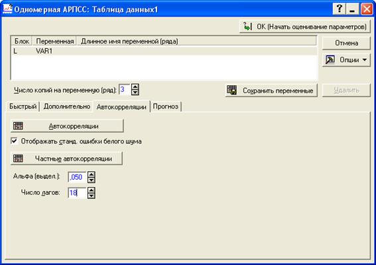Image resolution: width=376 pixels, height=265 pixels.
Task: Decrease number of copies per variable
Action: coord(135,93)
